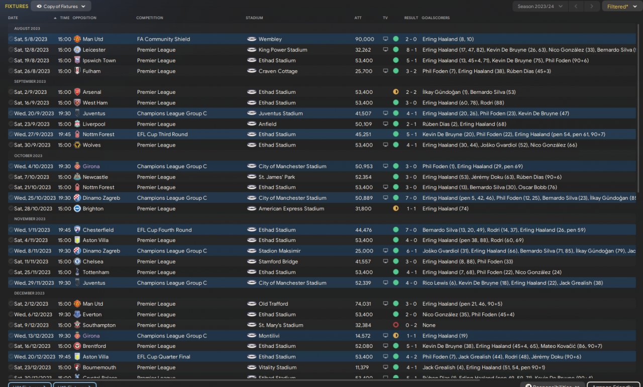Toggle the checkmark for Sat 7/10/2023 Newcastle fixture

[x=11, y=177]
